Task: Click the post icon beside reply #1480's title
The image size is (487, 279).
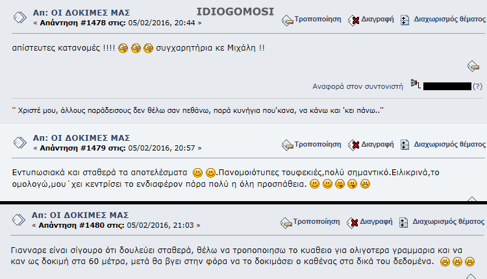Action: [x=19, y=220]
